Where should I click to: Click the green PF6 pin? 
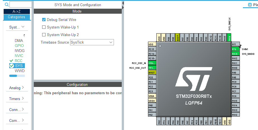[x=235, y=49]
